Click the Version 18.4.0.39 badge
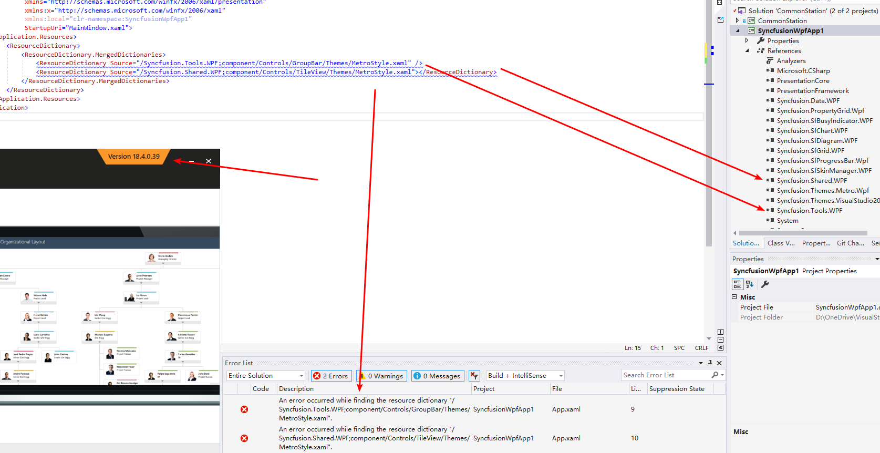The image size is (880, 453). click(133, 157)
